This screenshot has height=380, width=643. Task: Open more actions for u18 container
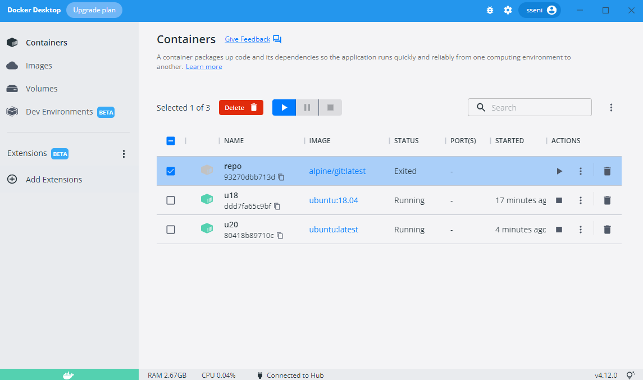coord(580,200)
